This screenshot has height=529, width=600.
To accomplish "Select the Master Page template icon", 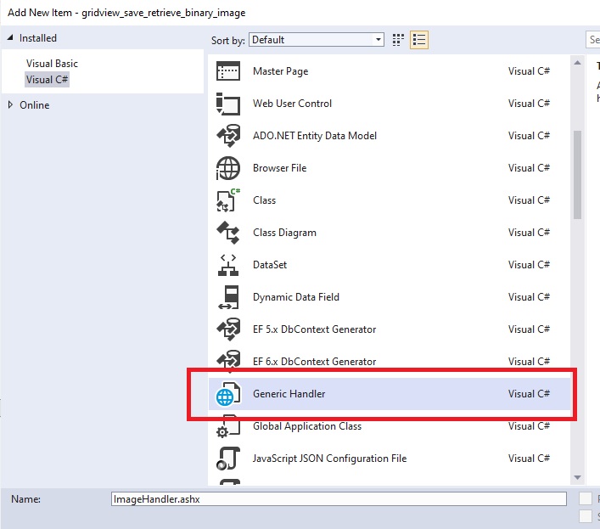I will [228, 71].
